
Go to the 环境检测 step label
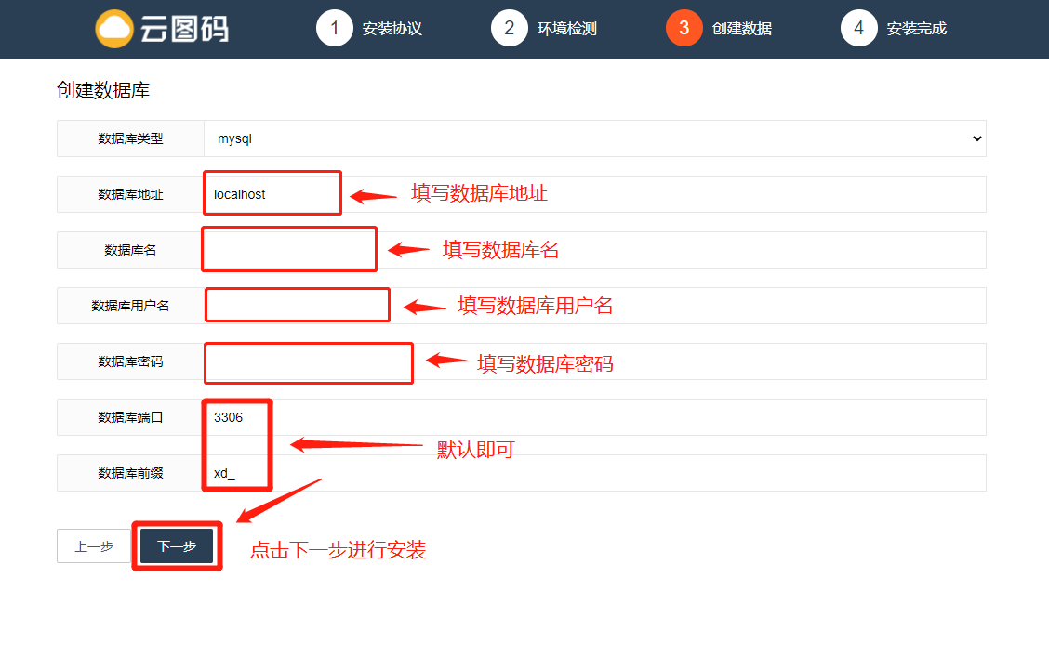click(566, 29)
